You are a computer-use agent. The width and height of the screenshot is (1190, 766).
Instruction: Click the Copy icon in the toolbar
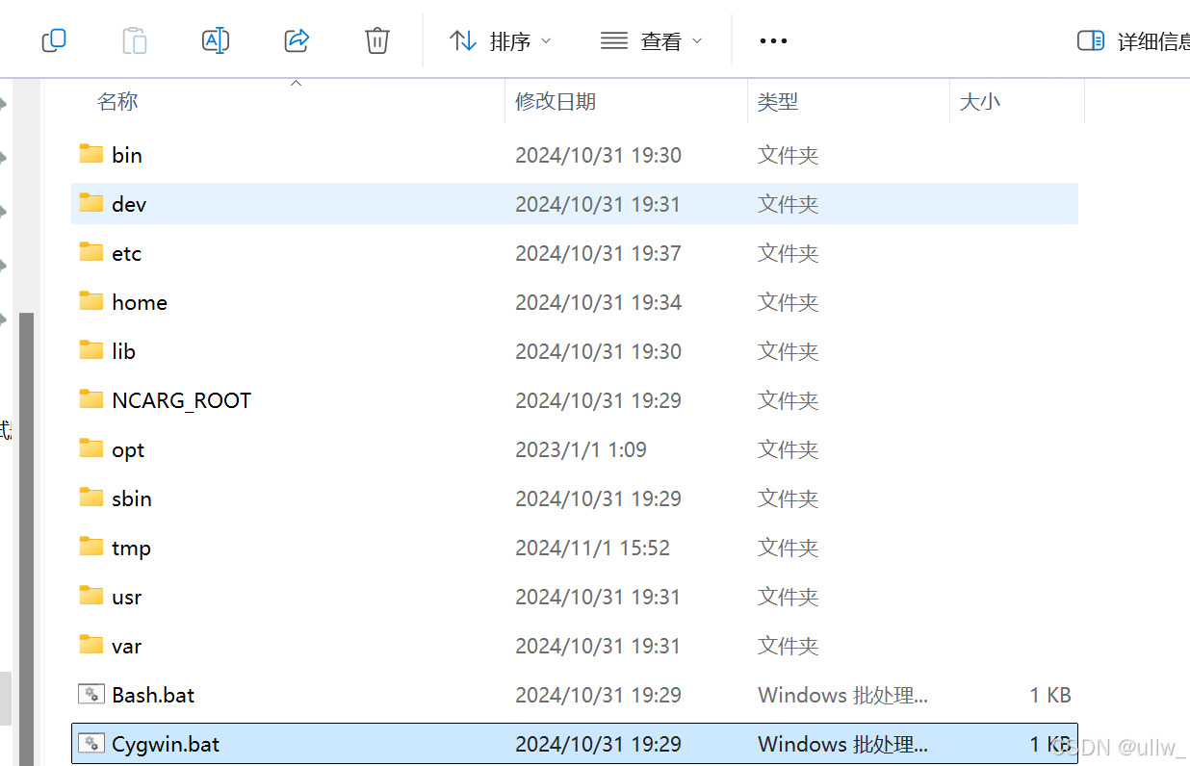(x=53, y=40)
